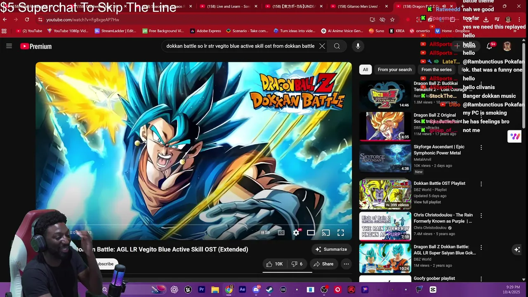The height and width of the screenshot is (297, 528).
Task: Click the YouTube search input field
Action: coord(240,46)
